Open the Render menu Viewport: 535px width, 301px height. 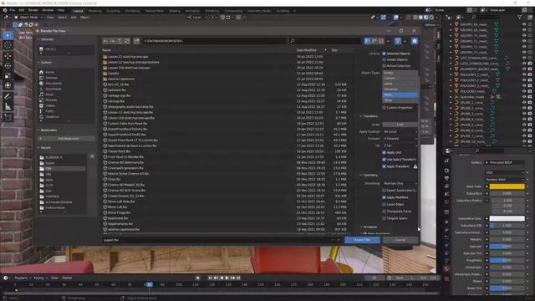pyautogui.click(x=33, y=10)
